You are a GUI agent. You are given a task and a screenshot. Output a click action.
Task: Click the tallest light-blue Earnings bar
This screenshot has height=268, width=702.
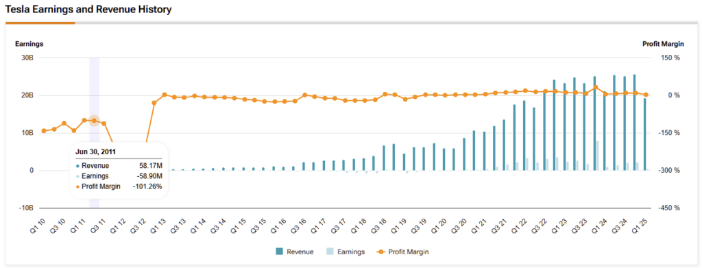tap(598, 156)
